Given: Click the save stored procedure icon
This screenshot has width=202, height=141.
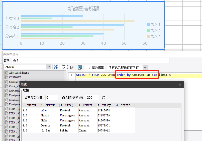Looking at the screenshot, I should pos(80,67).
